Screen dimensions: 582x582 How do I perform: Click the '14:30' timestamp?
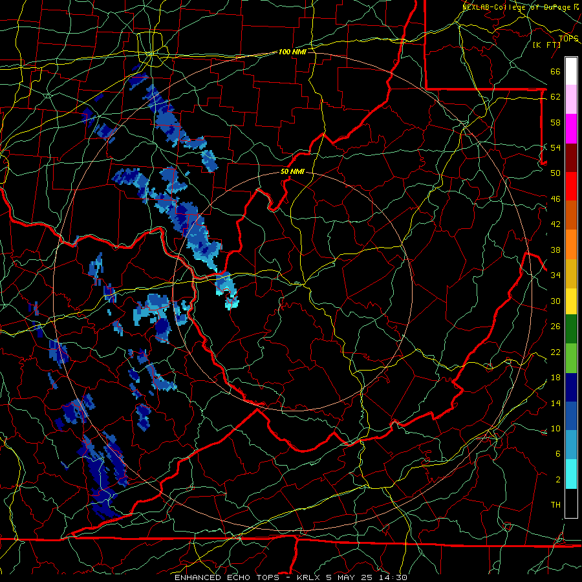394,577
